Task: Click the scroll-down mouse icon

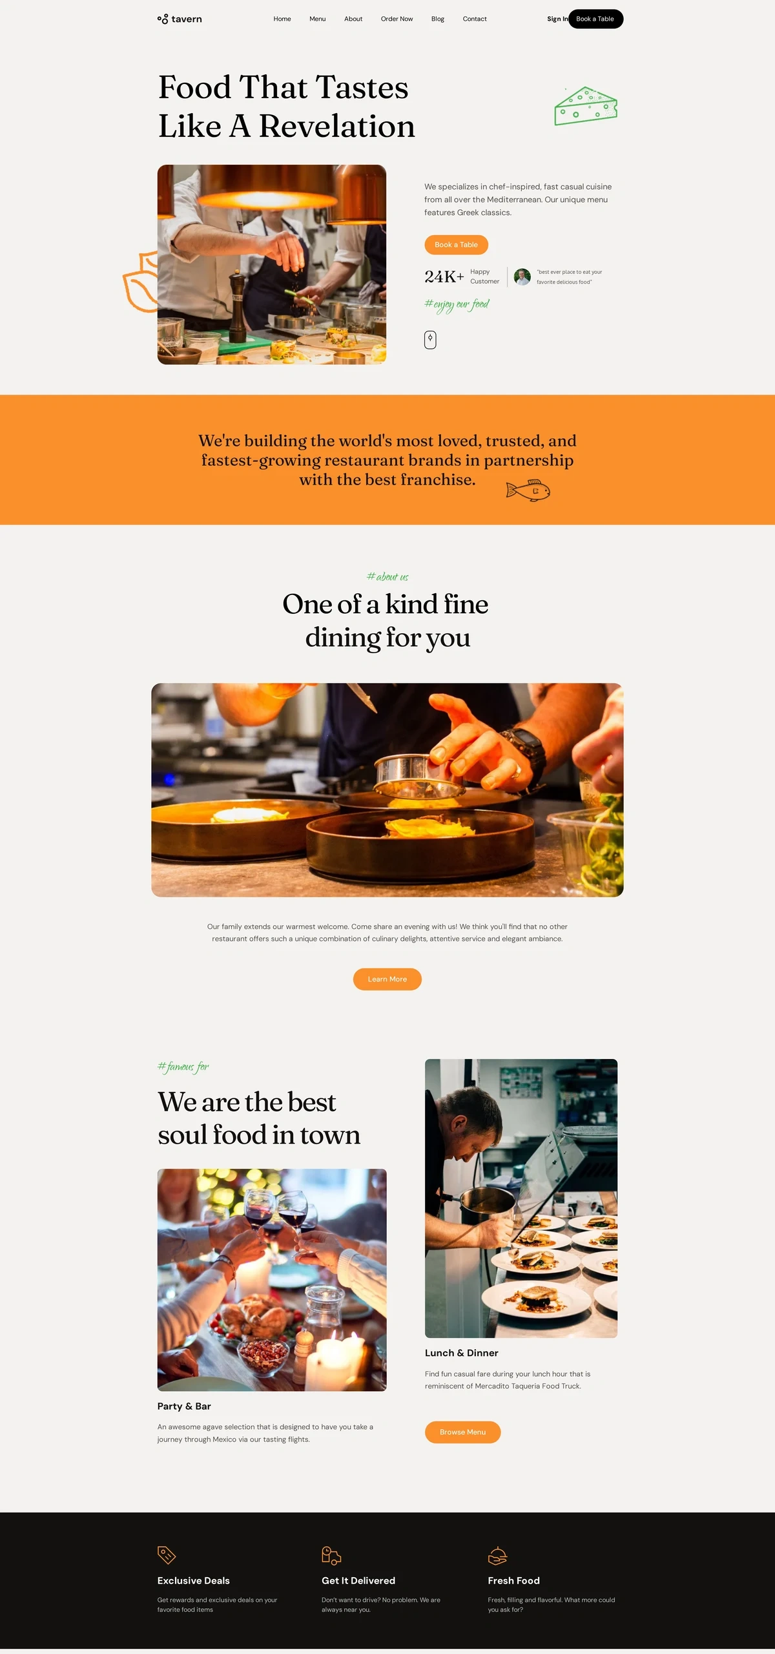Action: point(430,340)
